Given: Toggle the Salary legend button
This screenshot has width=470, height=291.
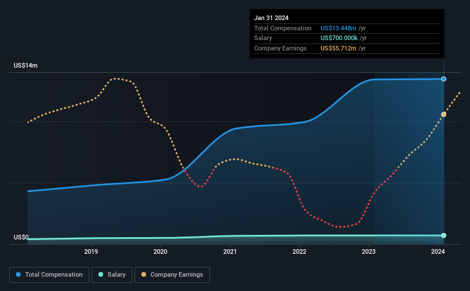Looking at the screenshot, I should 112,275.
